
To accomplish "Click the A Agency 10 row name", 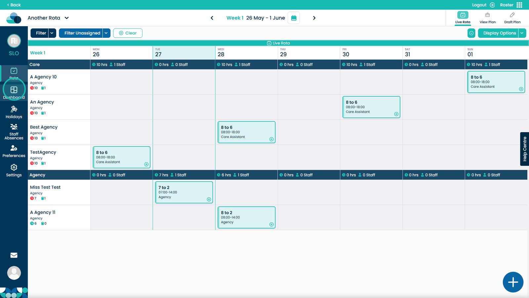I will (x=43, y=77).
